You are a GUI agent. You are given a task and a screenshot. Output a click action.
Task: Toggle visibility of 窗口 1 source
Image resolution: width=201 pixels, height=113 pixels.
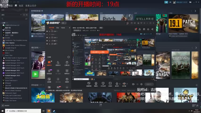(47, 41)
